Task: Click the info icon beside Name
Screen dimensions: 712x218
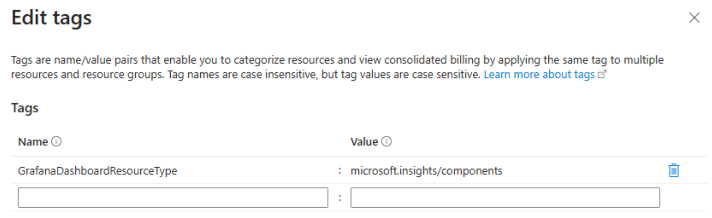Action: point(56,142)
